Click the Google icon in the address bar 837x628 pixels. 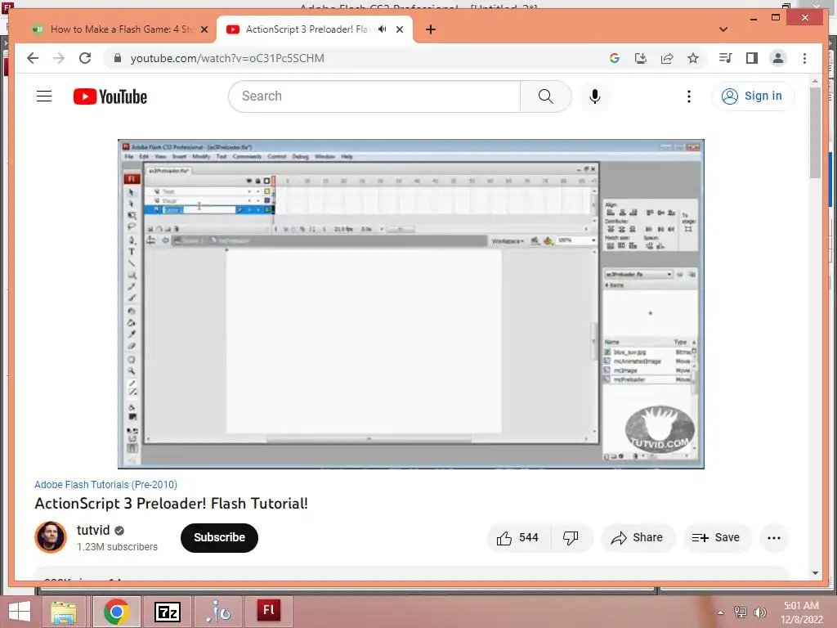click(615, 58)
